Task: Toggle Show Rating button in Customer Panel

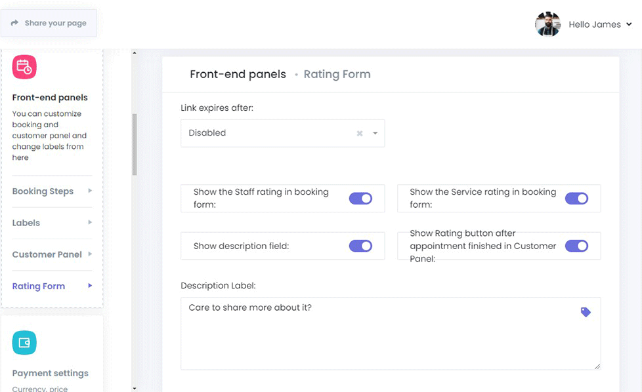Action: 576,246
